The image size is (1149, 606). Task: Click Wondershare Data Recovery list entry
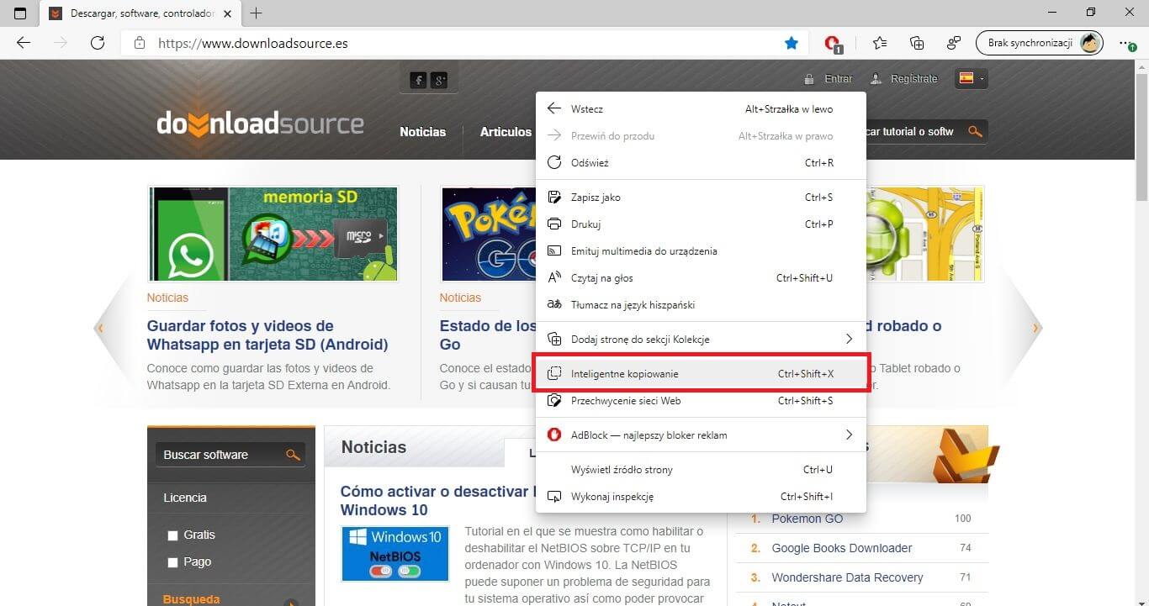pos(847,577)
